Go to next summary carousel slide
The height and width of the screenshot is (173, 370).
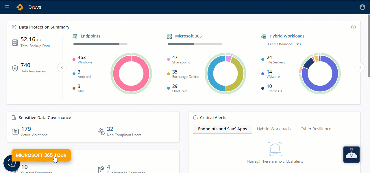tap(360, 67)
